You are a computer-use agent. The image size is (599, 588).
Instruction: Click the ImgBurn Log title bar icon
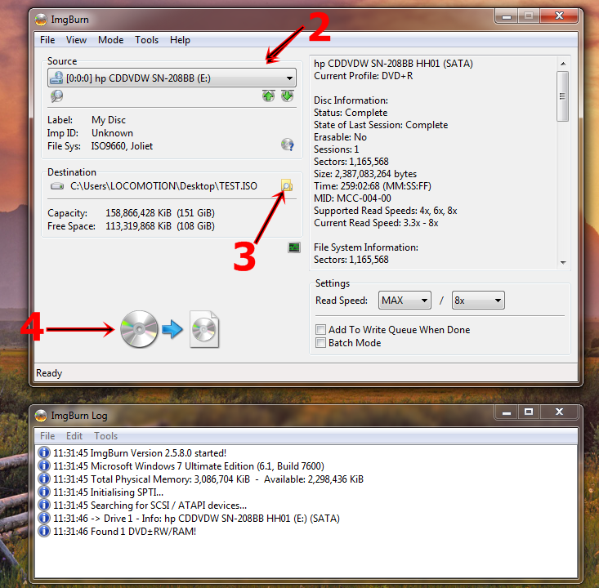(x=41, y=416)
